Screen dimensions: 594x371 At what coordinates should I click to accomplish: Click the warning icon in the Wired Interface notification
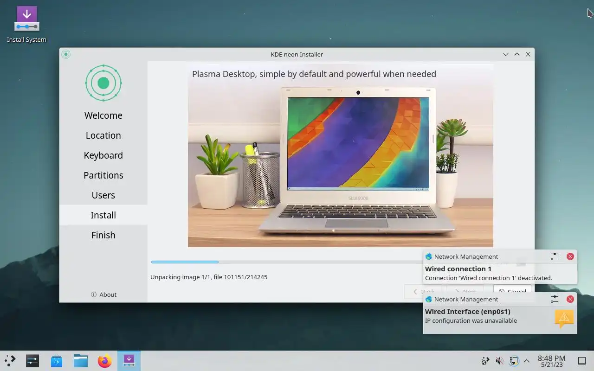564,318
